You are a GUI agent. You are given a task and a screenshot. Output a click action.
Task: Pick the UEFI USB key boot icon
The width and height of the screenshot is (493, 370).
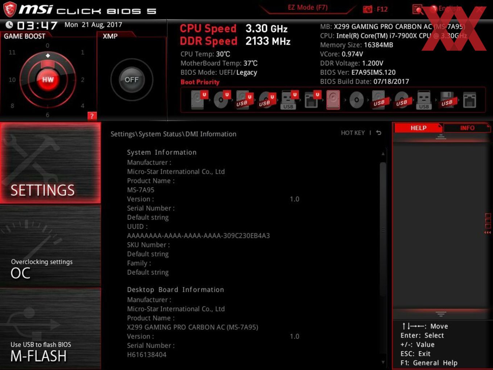click(x=289, y=100)
